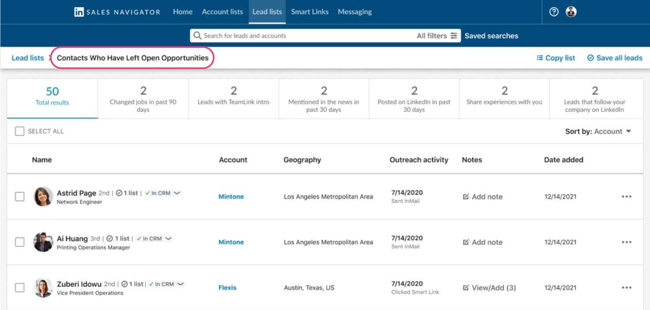Image resolution: width=650 pixels, height=310 pixels.
Task: Show the 50 Total results tab
Action: (53, 99)
